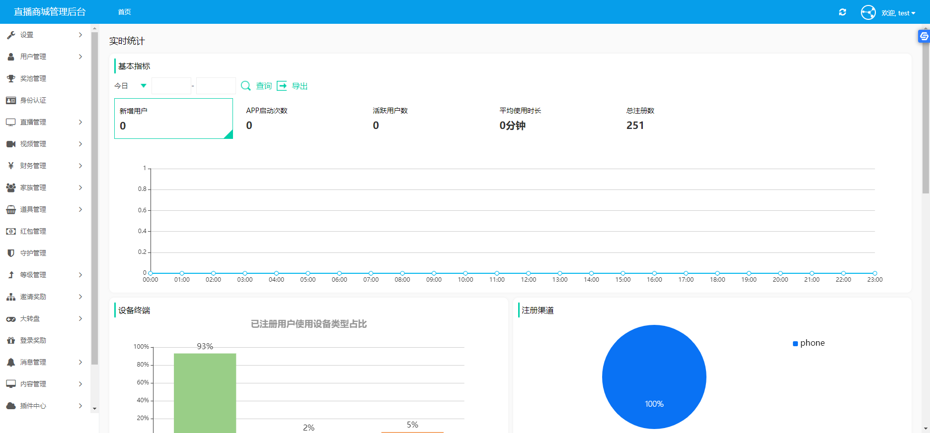This screenshot has height=433, width=930.
Task: Open 红包管理 in the sidebar
Action: point(33,231)
